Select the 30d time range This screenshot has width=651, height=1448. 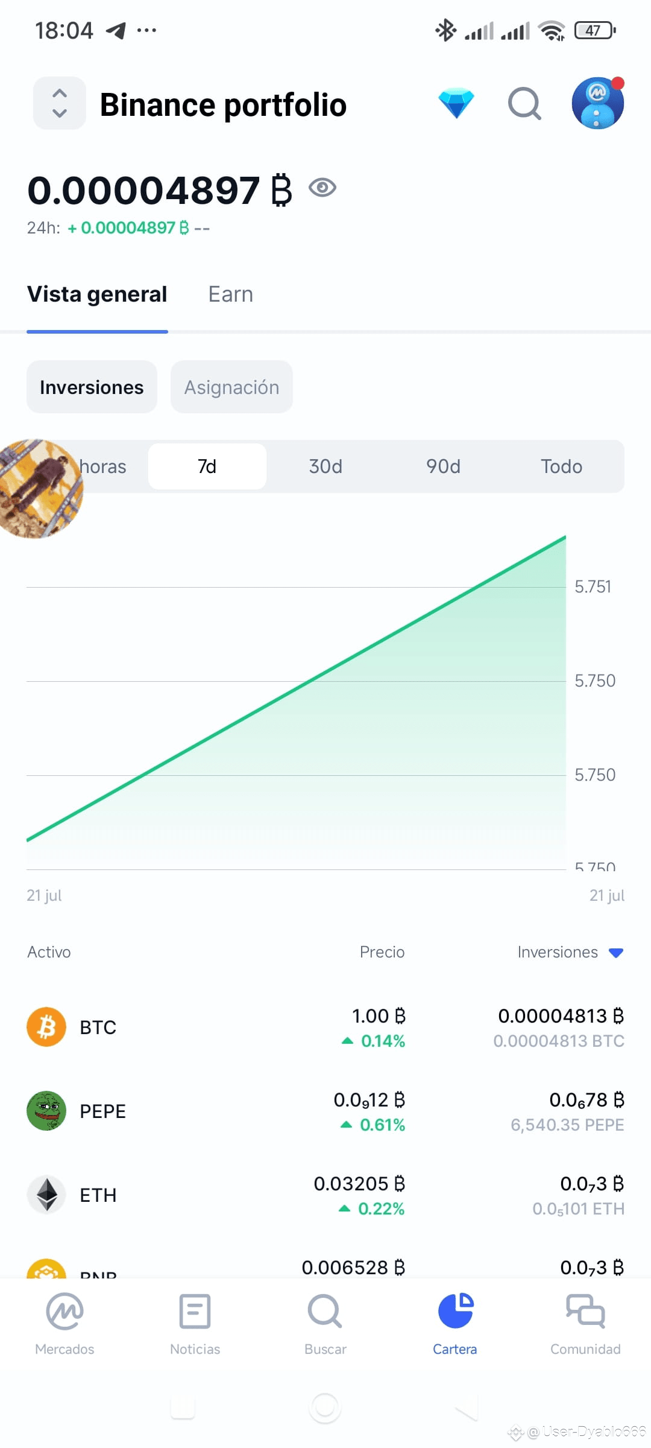click(325, 466)
